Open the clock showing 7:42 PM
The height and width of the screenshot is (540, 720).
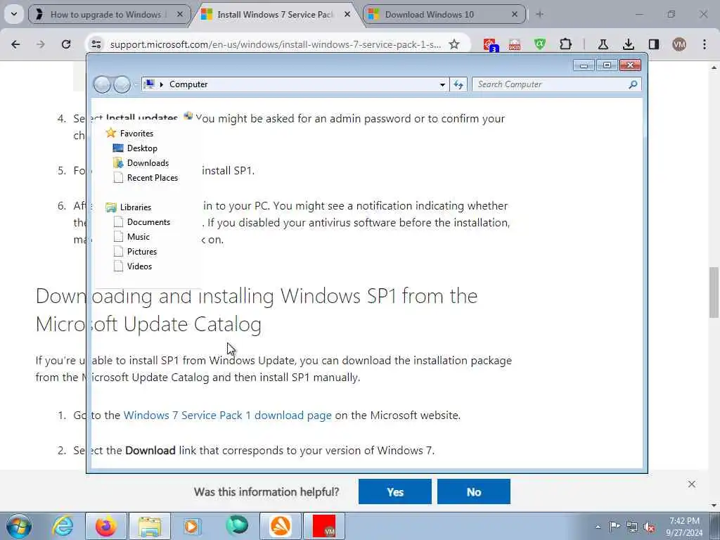point(684,526)
